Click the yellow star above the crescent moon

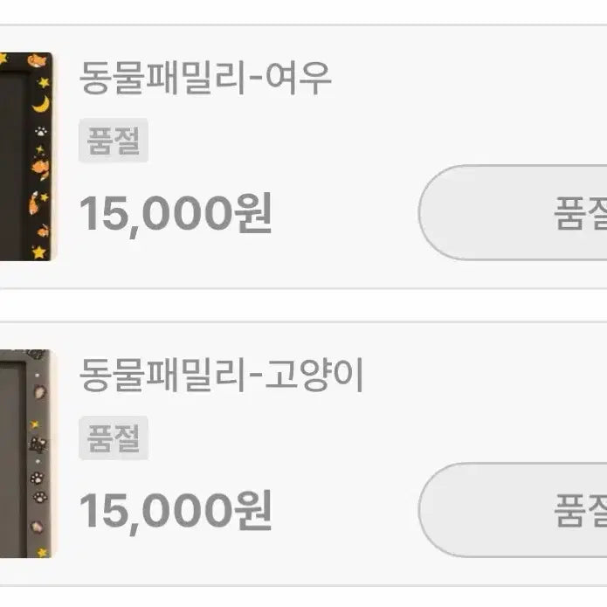click(44, 82)
